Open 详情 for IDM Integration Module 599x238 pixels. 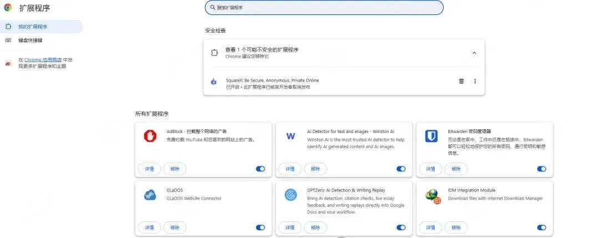pyautogui.click(x=430, y=227)
